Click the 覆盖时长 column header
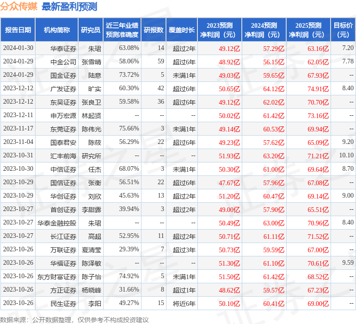 [x=181, y=30]
